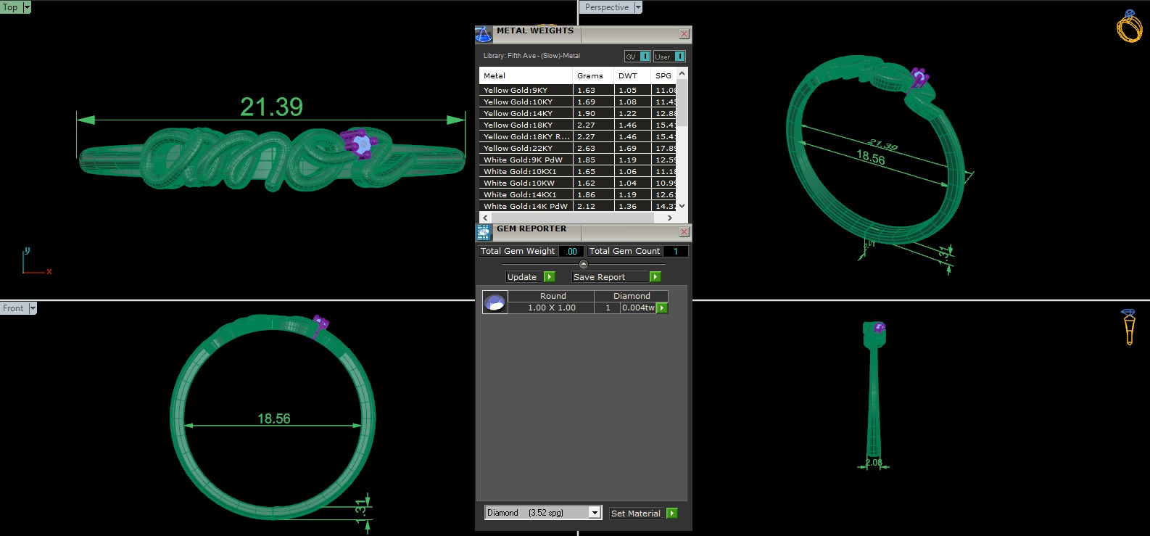Select the round diamond gem thumbnail

[495, 302]
